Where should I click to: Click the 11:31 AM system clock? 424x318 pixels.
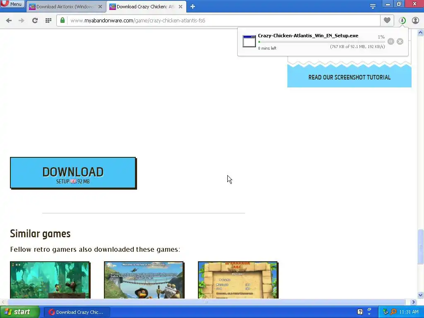point(409,312)
